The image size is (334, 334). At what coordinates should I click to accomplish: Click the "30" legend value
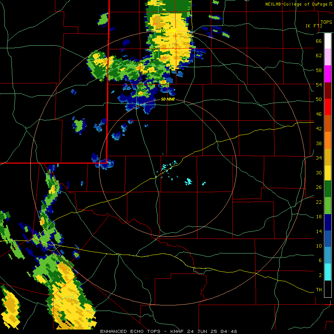point(319,173)
